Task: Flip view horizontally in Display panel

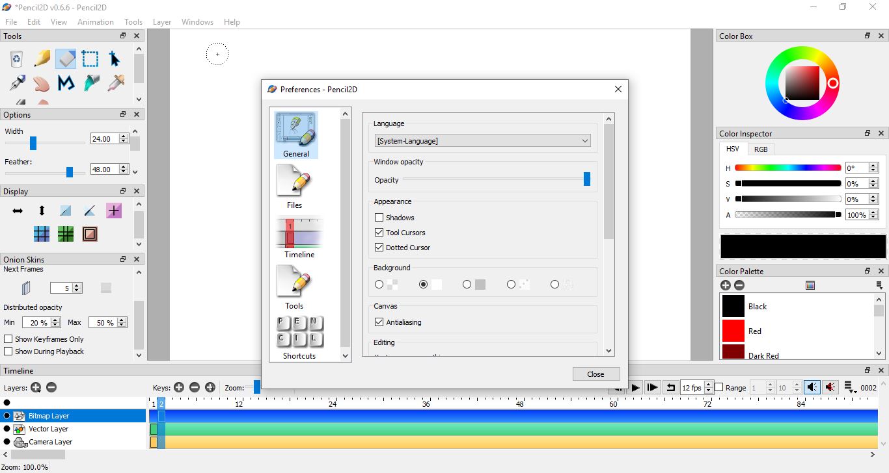Action: [x=18, y=211]
